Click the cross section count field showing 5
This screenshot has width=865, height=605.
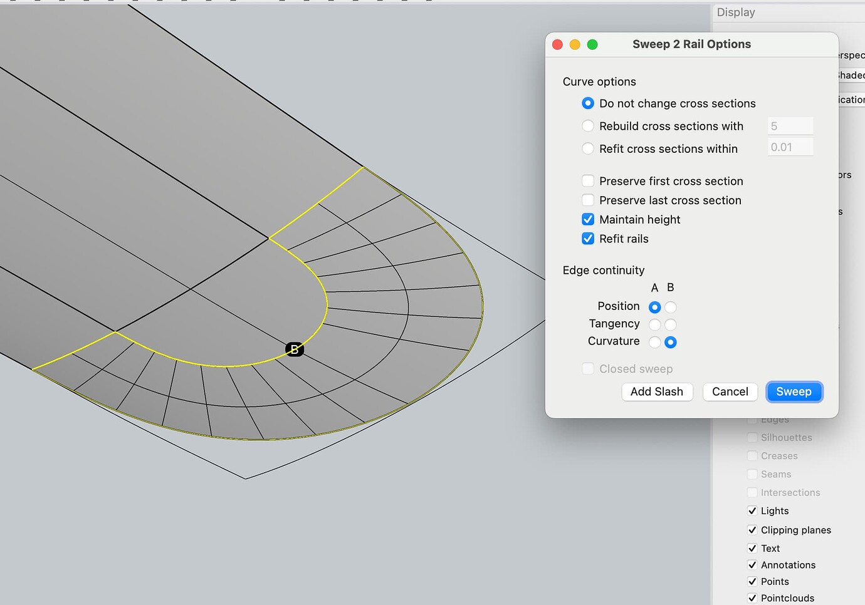(790, 125)
